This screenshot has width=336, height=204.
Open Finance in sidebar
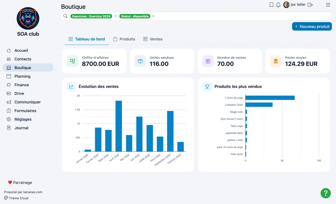[x=28, y=85]
